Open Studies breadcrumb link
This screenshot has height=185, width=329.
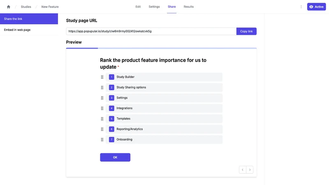[x=26, y=7]
